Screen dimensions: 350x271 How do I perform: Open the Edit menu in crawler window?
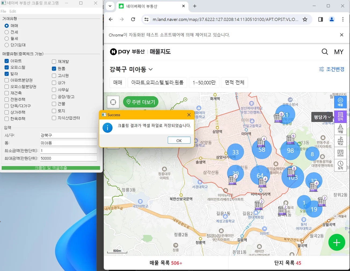tap(13, 11)
